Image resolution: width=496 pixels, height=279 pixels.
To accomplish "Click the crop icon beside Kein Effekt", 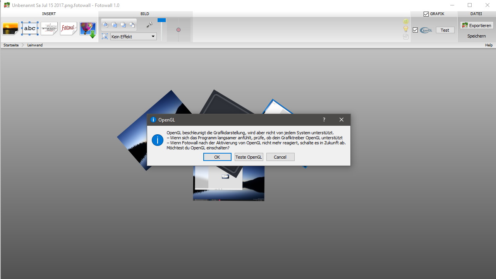I will 105,36.
